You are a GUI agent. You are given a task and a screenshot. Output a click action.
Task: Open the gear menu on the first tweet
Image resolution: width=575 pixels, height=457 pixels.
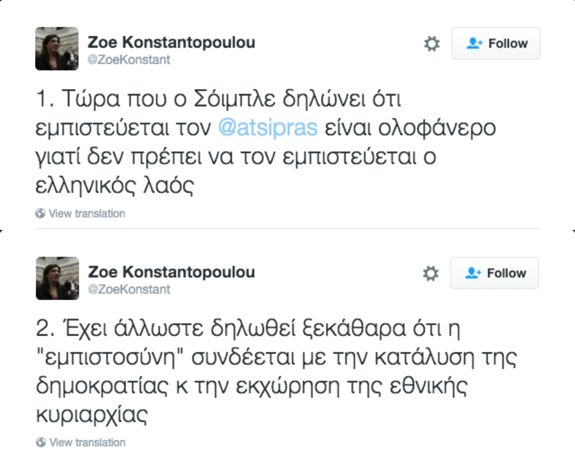point(431,44)
